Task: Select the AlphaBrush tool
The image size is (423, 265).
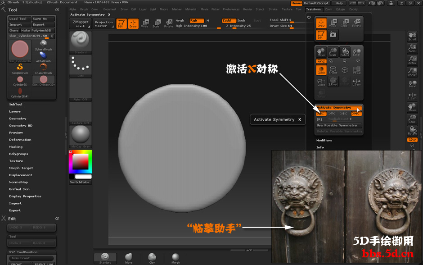Action: [44, 57]
